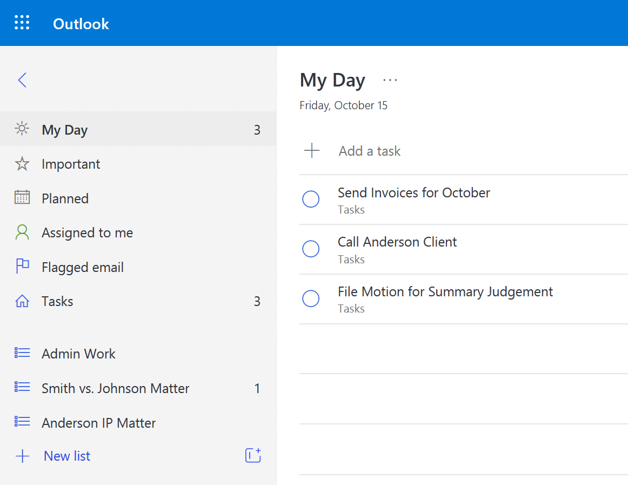Open Flagged email list

pyautogui.click(x=138, y=267)
